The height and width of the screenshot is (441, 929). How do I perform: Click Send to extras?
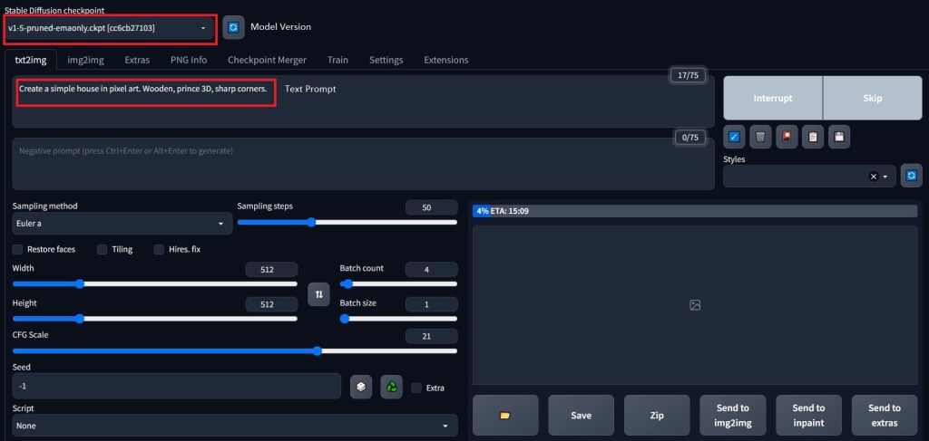tap(885, 415)
